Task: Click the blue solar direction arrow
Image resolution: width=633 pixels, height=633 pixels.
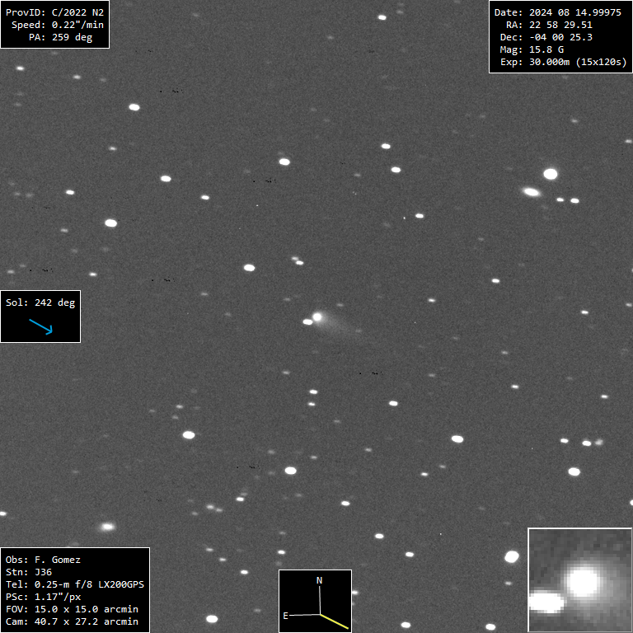Action: pyautogui.click(x=41, y=326)
